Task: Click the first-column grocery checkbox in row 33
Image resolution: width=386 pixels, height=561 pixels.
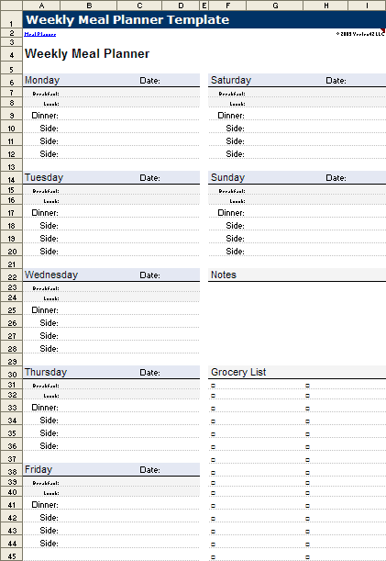Action: tap(213, 409)
